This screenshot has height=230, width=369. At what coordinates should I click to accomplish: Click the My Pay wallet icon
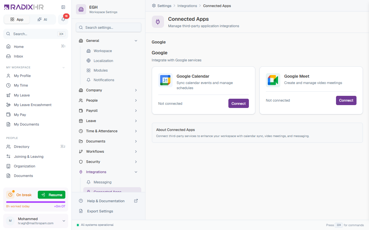point(8,115)
